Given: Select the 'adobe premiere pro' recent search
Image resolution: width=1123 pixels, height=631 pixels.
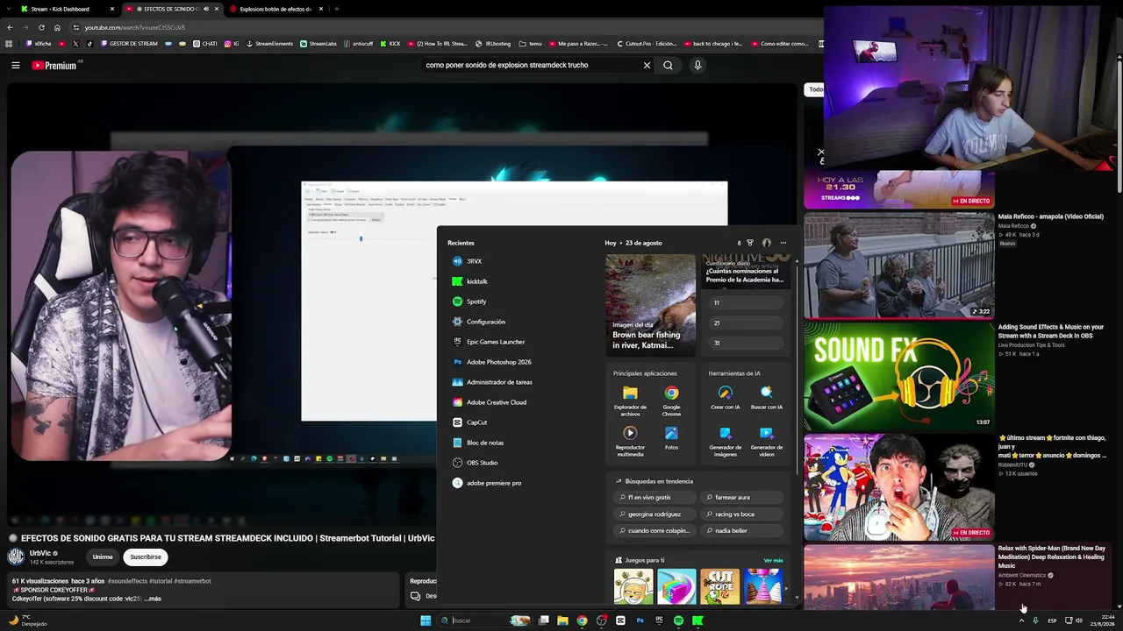Looking at the screenshot, I should (x=486, y=483).
